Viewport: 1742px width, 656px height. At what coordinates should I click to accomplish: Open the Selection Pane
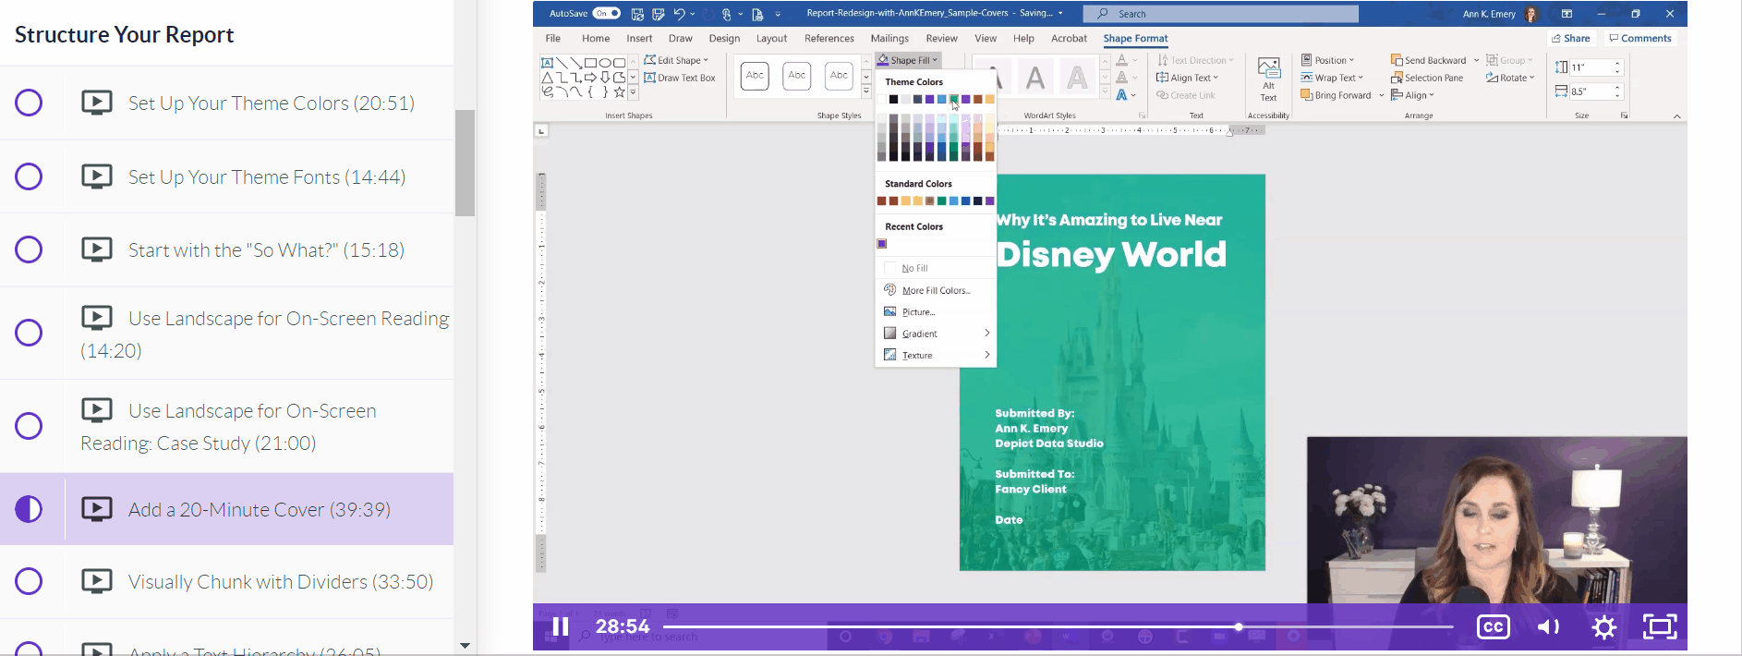(1427, 78)
